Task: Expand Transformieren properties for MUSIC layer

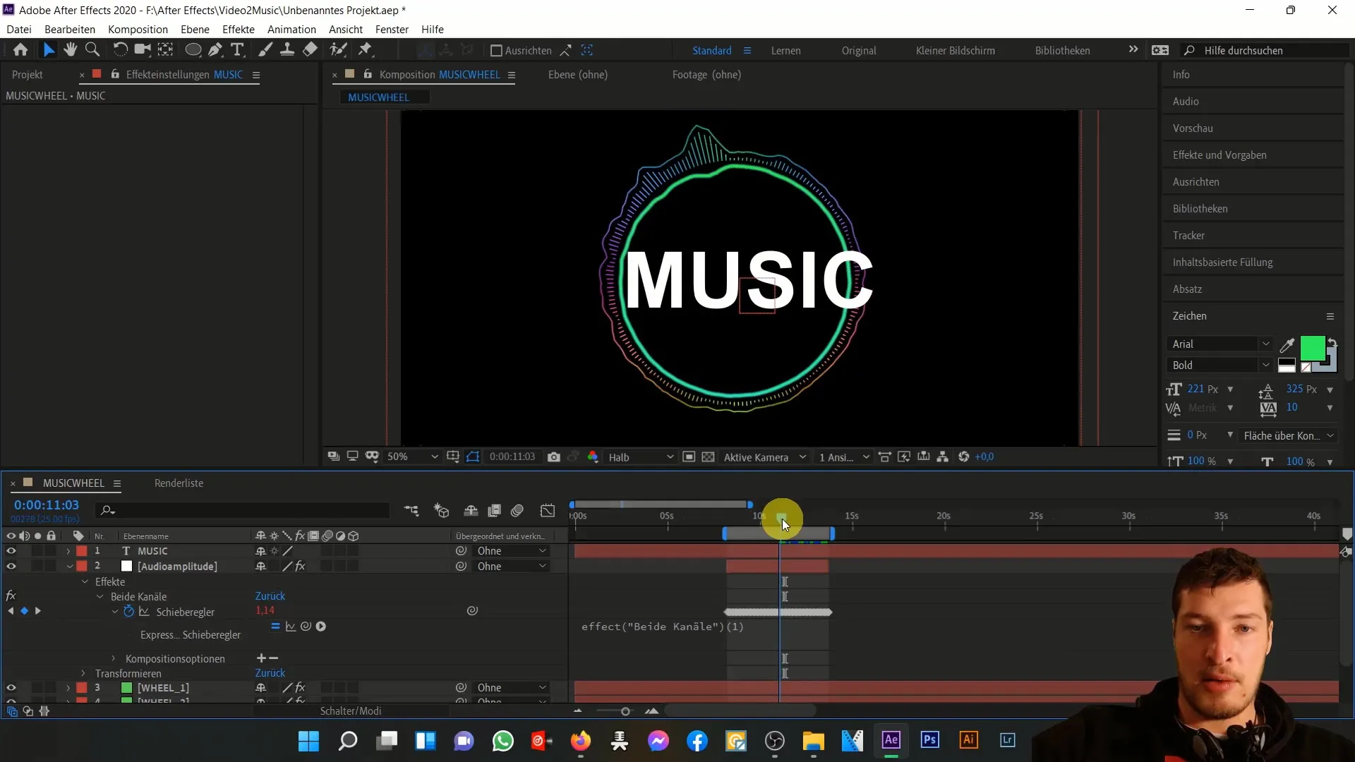Action: click(83, 674)
